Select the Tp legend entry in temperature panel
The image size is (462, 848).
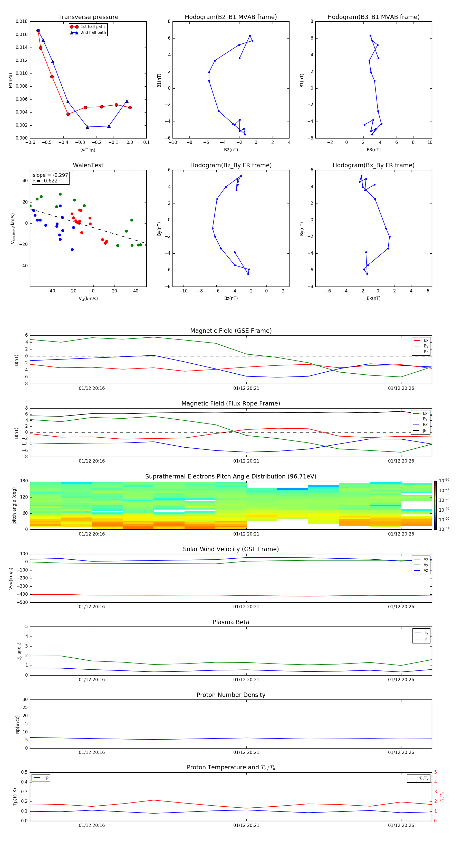[x=41, y=778]
